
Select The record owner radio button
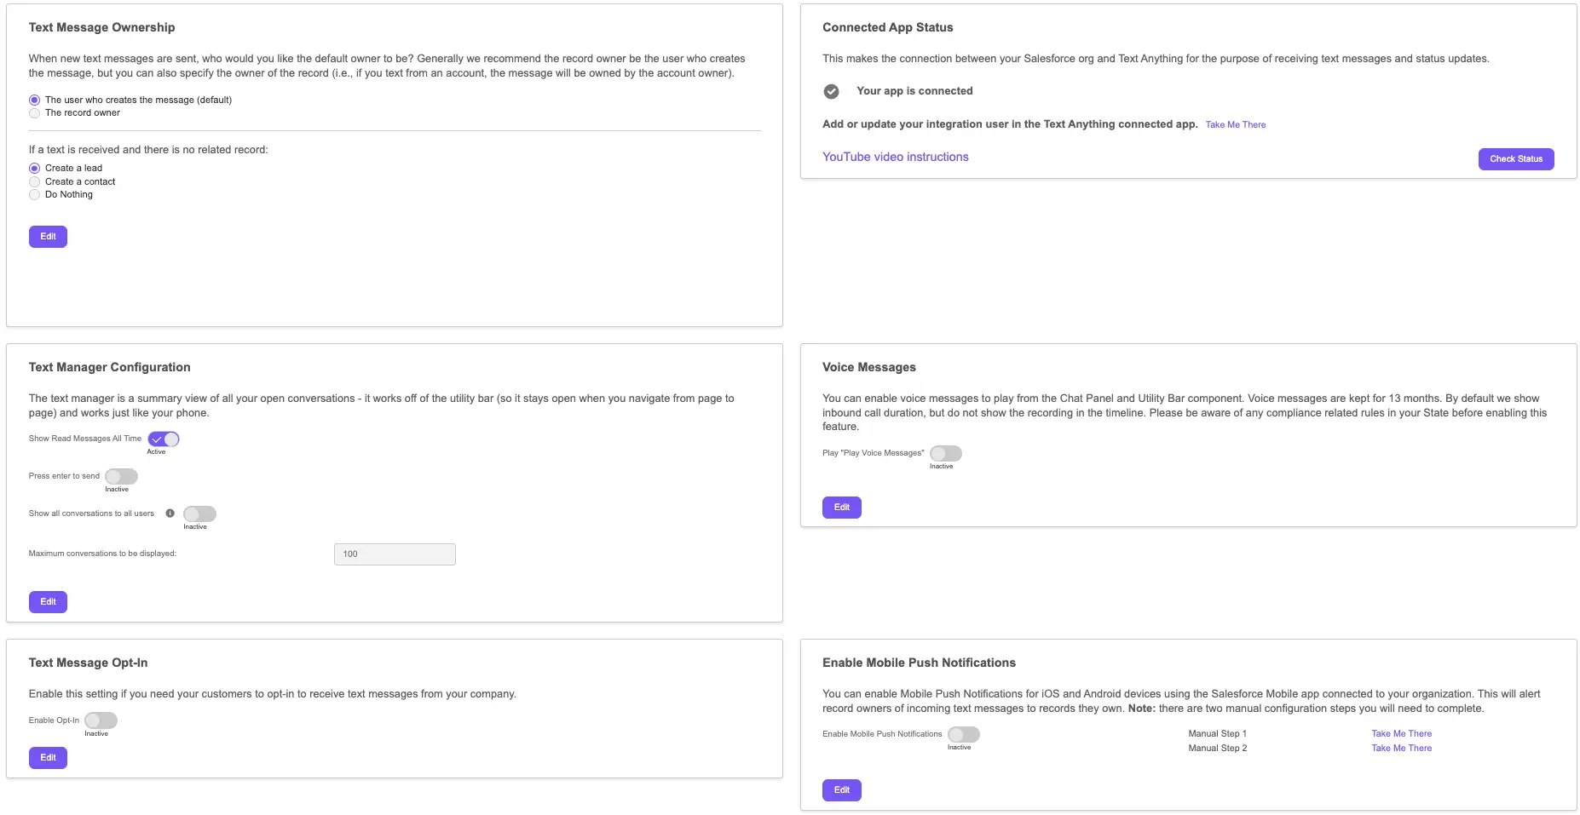34,112
